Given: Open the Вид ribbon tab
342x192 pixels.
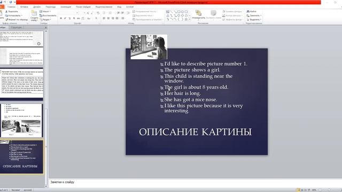Looking at the screenshot, I should click(119, 7).
